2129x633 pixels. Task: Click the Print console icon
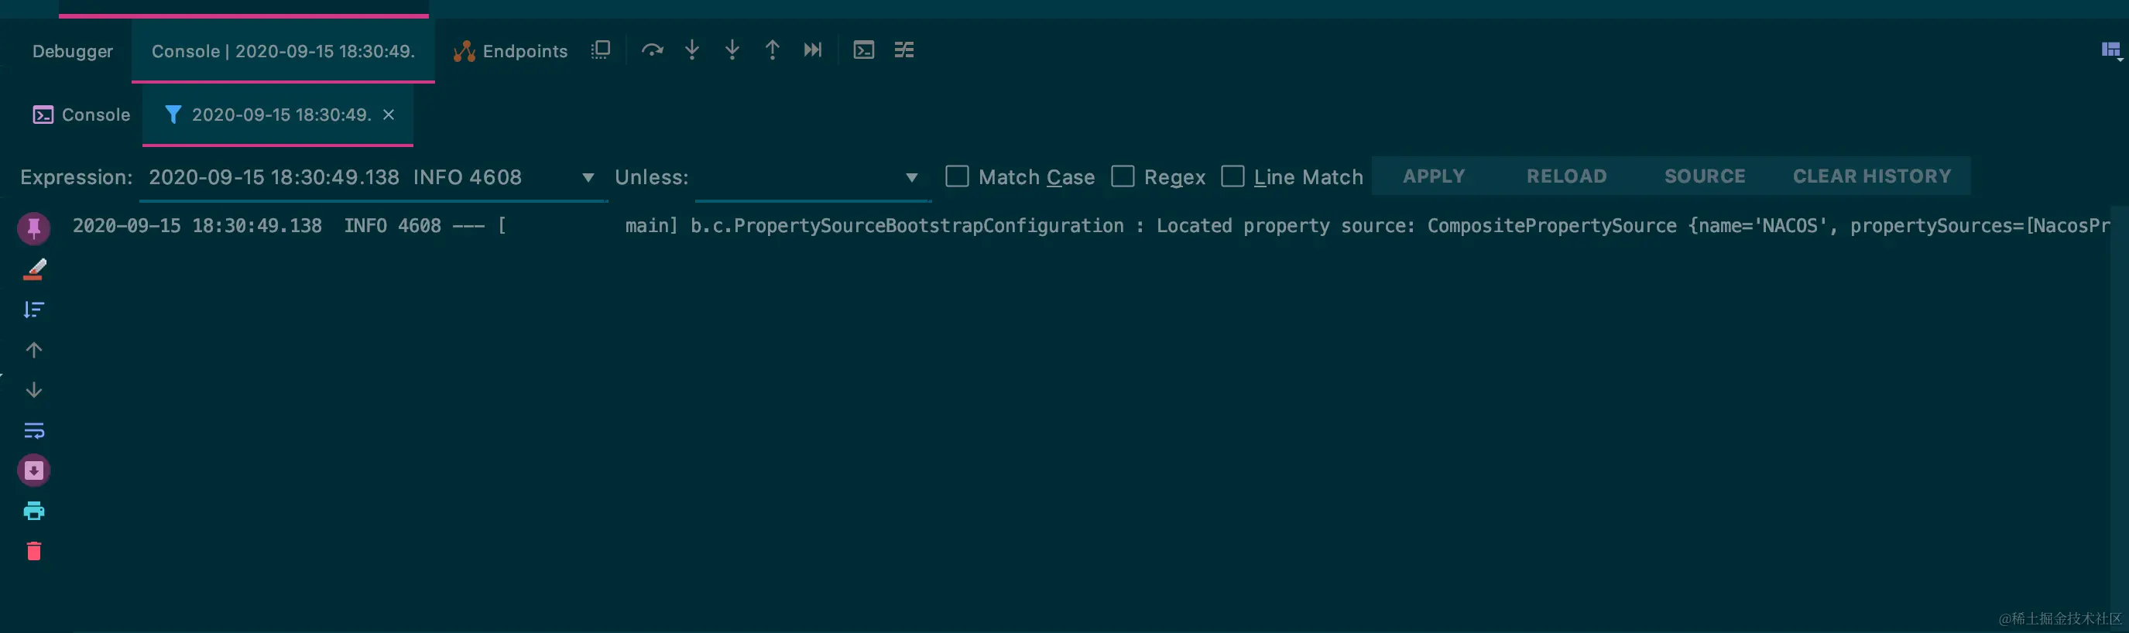34,511
